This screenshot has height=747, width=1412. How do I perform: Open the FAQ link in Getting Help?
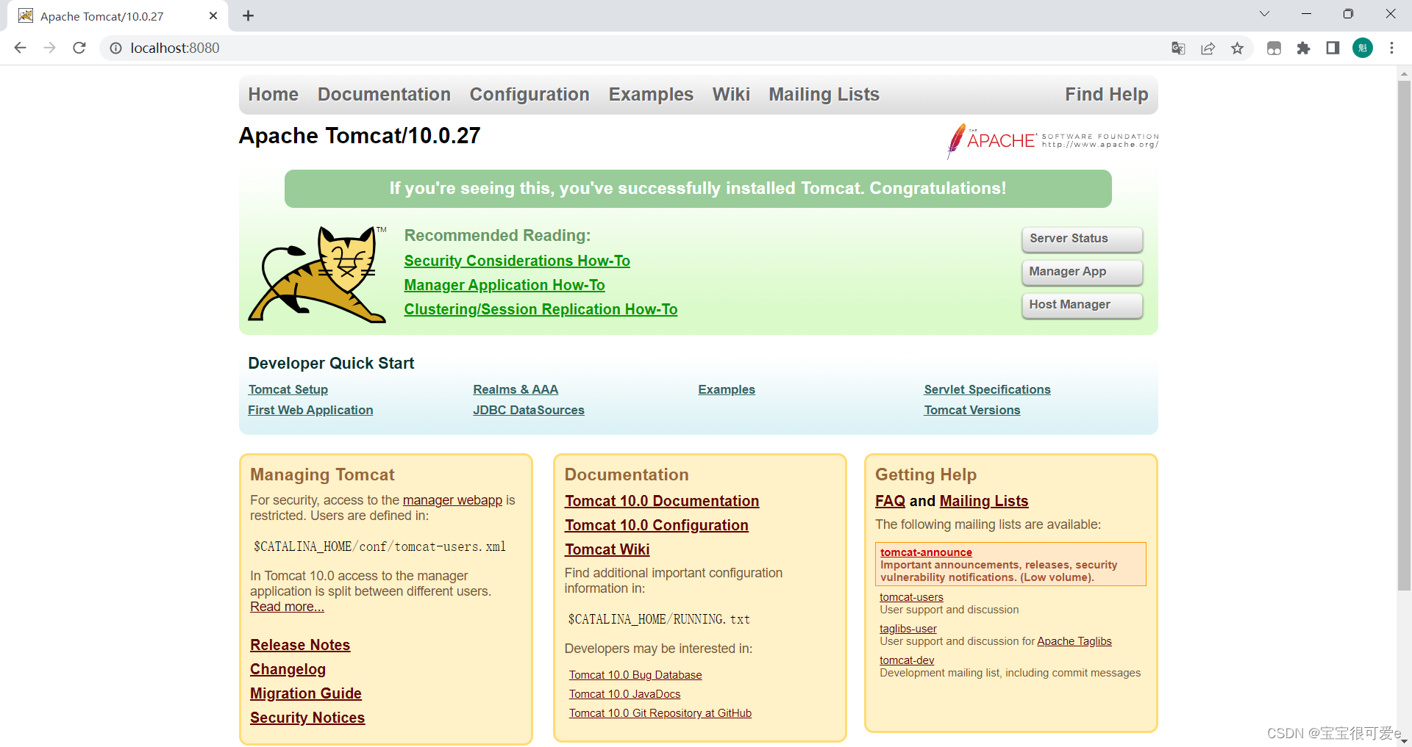pos(890,501)
